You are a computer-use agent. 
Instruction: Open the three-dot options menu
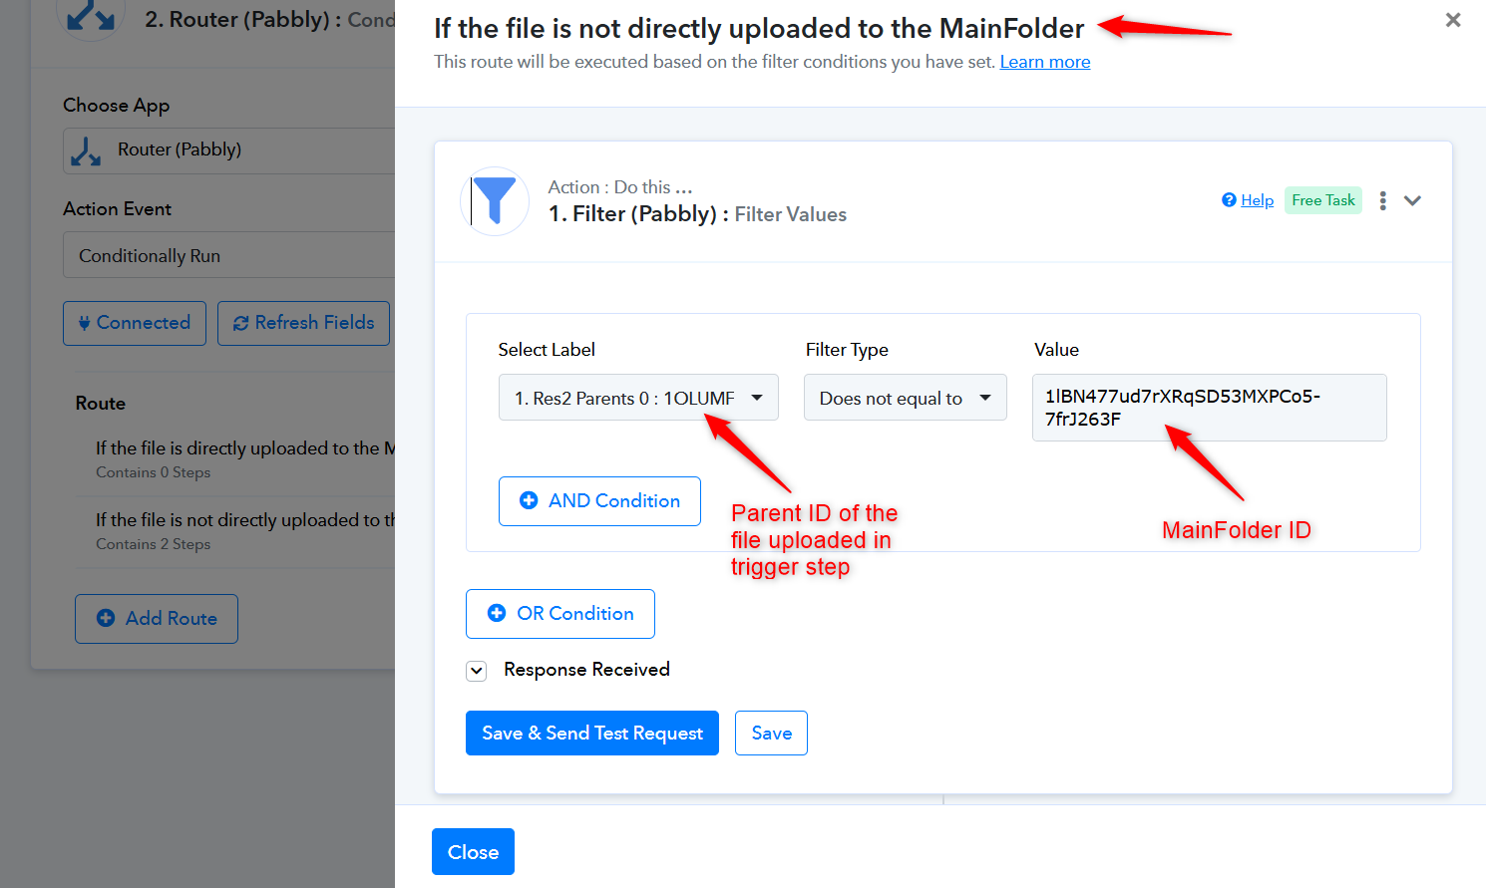(1382, 200)
